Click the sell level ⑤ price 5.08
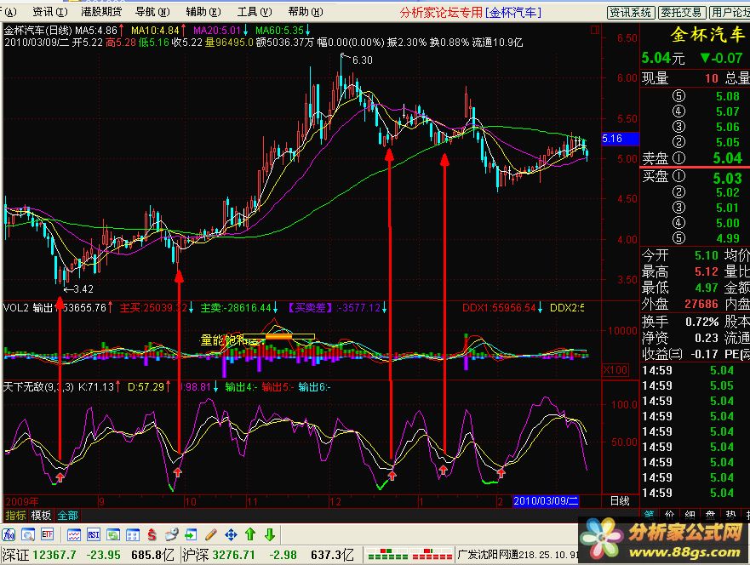Viewport: 750px width, 565px height. tap(728, 96)
